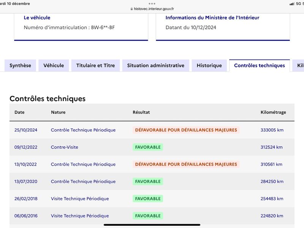Tap the cellular signal bars icon
This screenshot has height=228, width=304.
click(292, 4)
